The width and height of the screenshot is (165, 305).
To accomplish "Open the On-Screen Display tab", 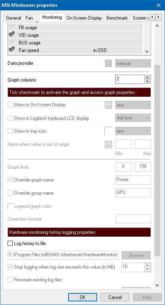I will coord(84,18).
